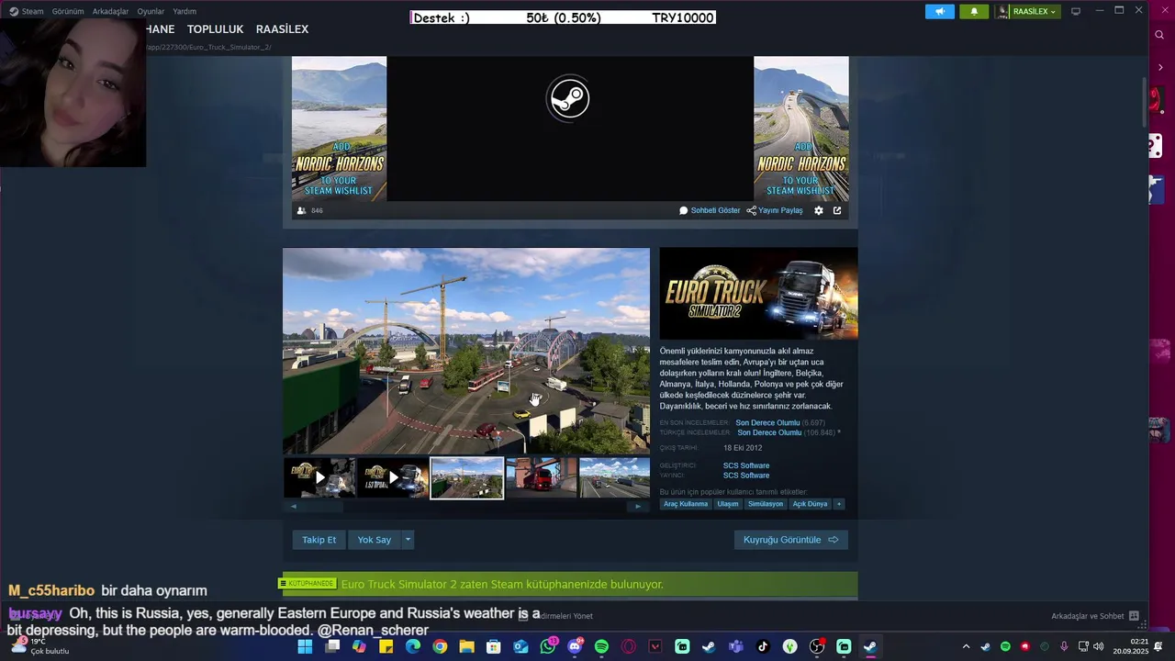Click the Euro Truck Simulator 2 header image
This screenshot has height=661, width=1175.
[758, 294]
